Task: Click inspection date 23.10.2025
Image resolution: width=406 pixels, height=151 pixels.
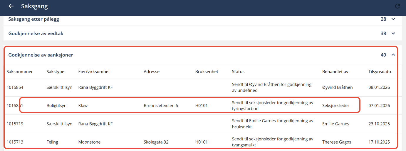Action: 379,124
